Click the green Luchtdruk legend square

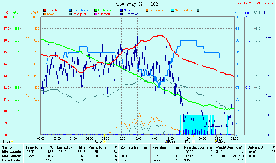tap(96, 10)
